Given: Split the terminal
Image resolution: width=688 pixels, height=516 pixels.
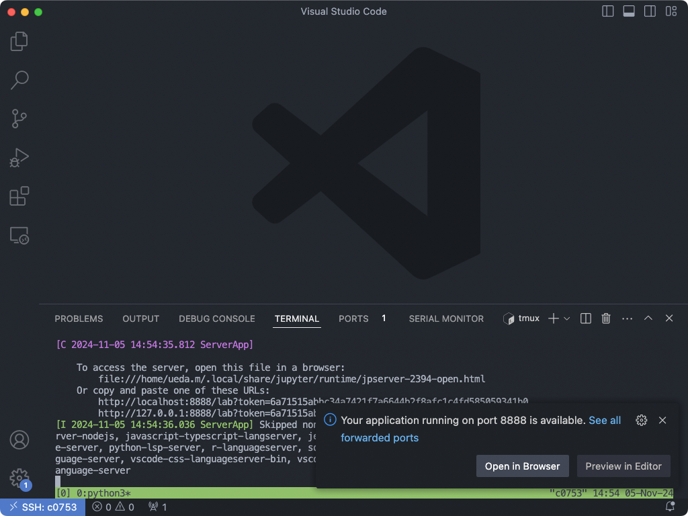Looking at the screenshot, I should click(586, 318).
